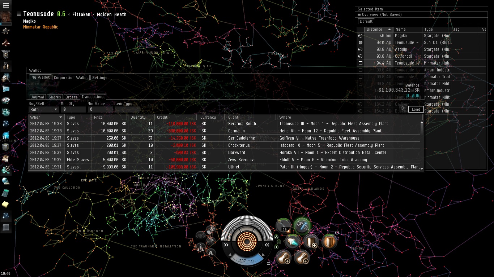The image size is (494, 277).
Task: Deactivate the green-glowing active module
Action: pyautogui.click(x=301, y=225)
